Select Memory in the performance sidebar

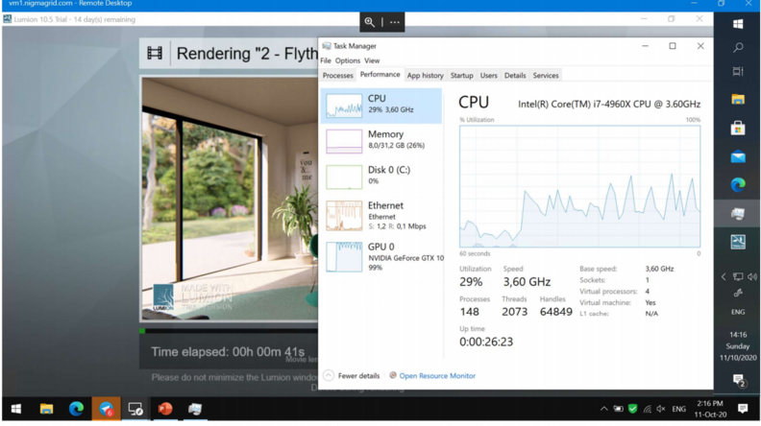point(381,141)
